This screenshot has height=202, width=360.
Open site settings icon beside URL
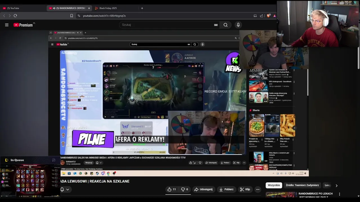coord(79,16)
